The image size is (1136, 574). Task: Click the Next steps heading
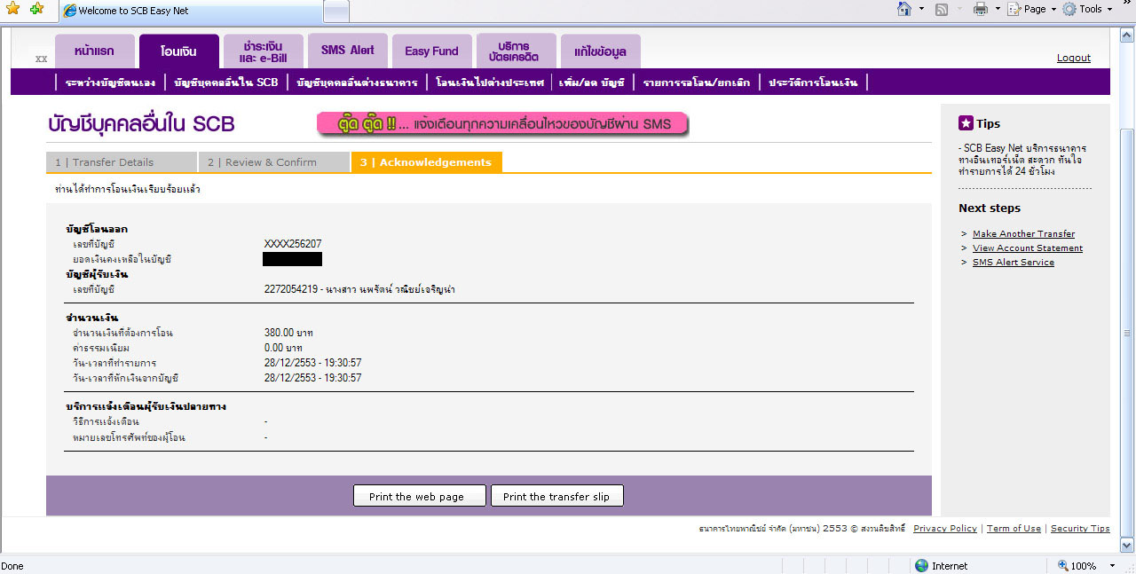tap(990, 208)
